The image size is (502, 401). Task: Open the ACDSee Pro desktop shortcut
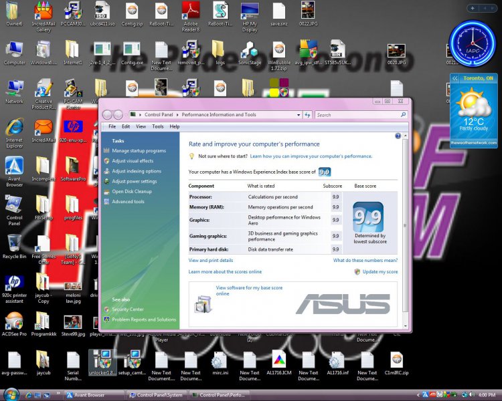[x=14, y=324]
